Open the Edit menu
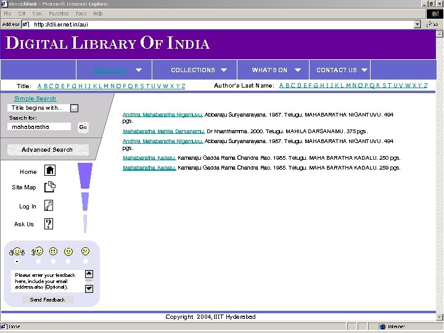The image size is (444, 333). (22, 14)
